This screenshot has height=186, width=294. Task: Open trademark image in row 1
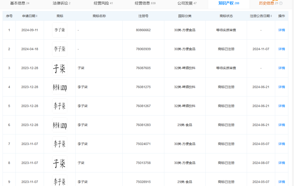[60, 30]
